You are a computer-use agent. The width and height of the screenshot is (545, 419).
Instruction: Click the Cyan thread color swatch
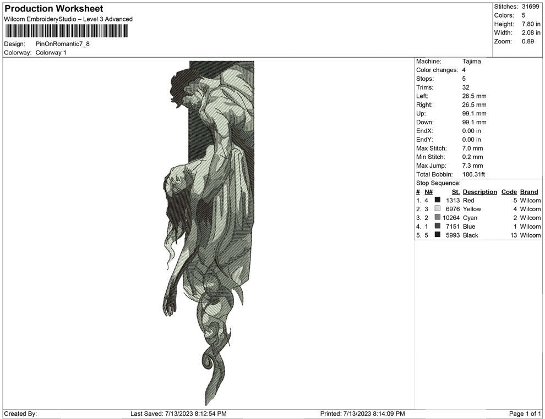pyautogui.click(x=438, y=217)
